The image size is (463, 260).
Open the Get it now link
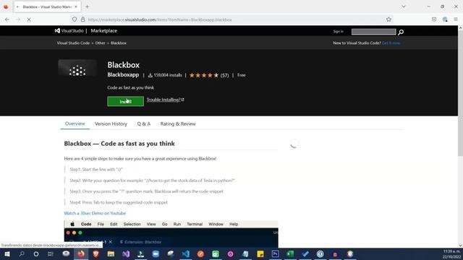point(391,43)
